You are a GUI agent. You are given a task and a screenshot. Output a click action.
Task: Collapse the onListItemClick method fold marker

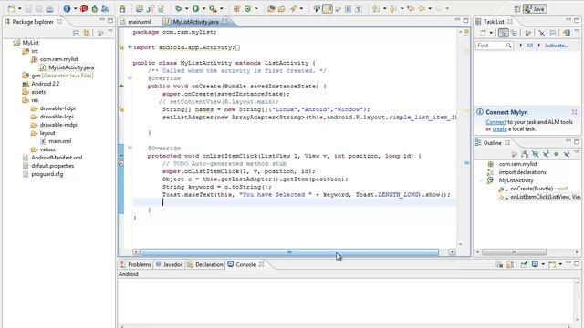point(130,148)
